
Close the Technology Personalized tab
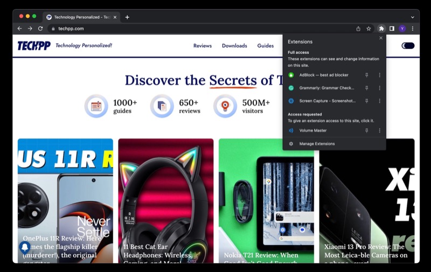(115, 17)
